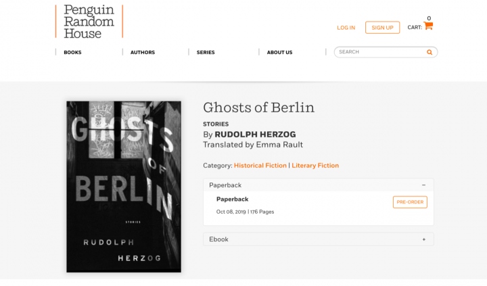Click the Log In link

click(x=346, y=28)
